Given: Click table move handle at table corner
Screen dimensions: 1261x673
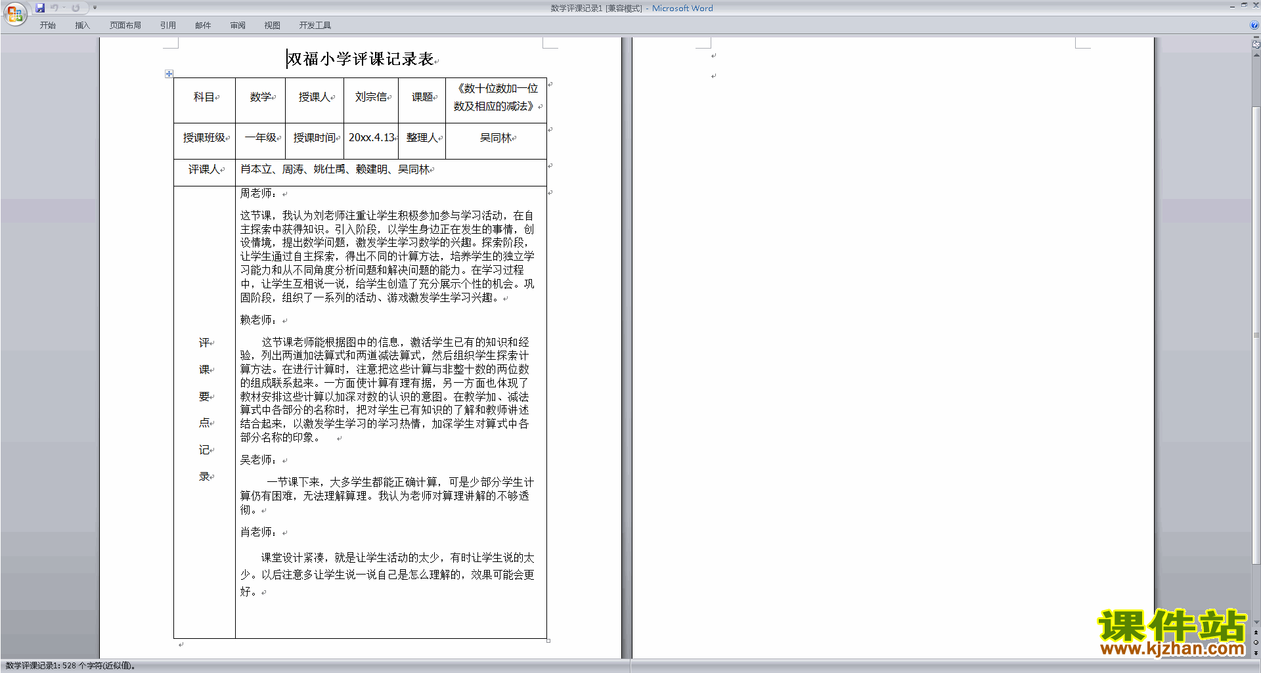Looking at the screenshot, I should pos(169,74).
